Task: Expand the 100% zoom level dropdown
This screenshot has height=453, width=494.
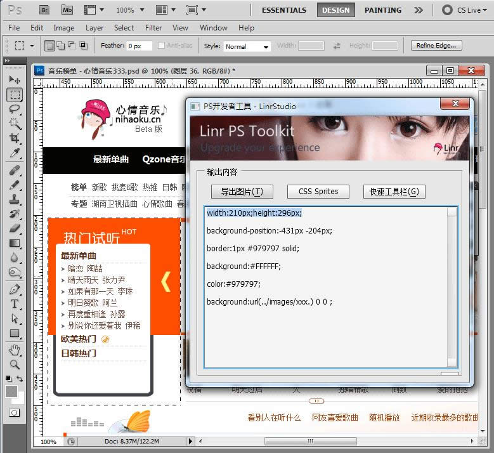Action: 130,10
